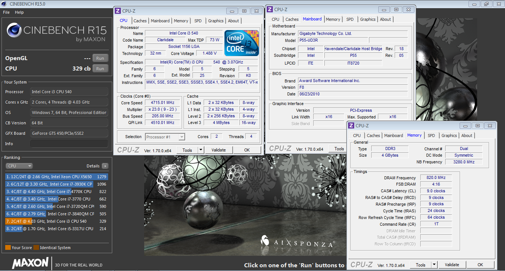Select ranking row Intel Core i7-3770
The height and width of the screenshot is (271, 505).
pyautogui.click(x=56, y=199)
